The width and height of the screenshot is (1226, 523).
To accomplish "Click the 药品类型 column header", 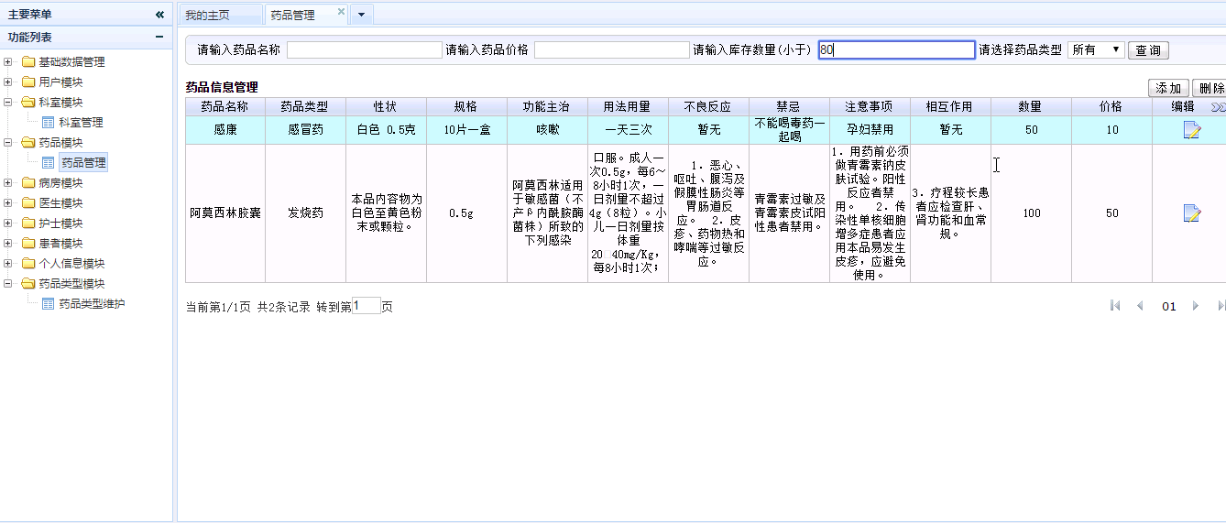I will coord(305,107).
